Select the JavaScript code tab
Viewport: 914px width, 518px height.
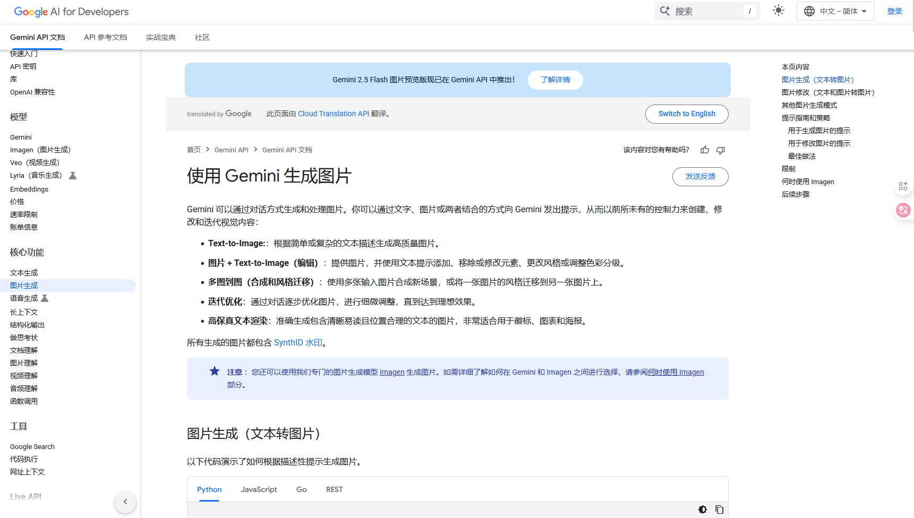pyautogui.click(x=259, y=489)
